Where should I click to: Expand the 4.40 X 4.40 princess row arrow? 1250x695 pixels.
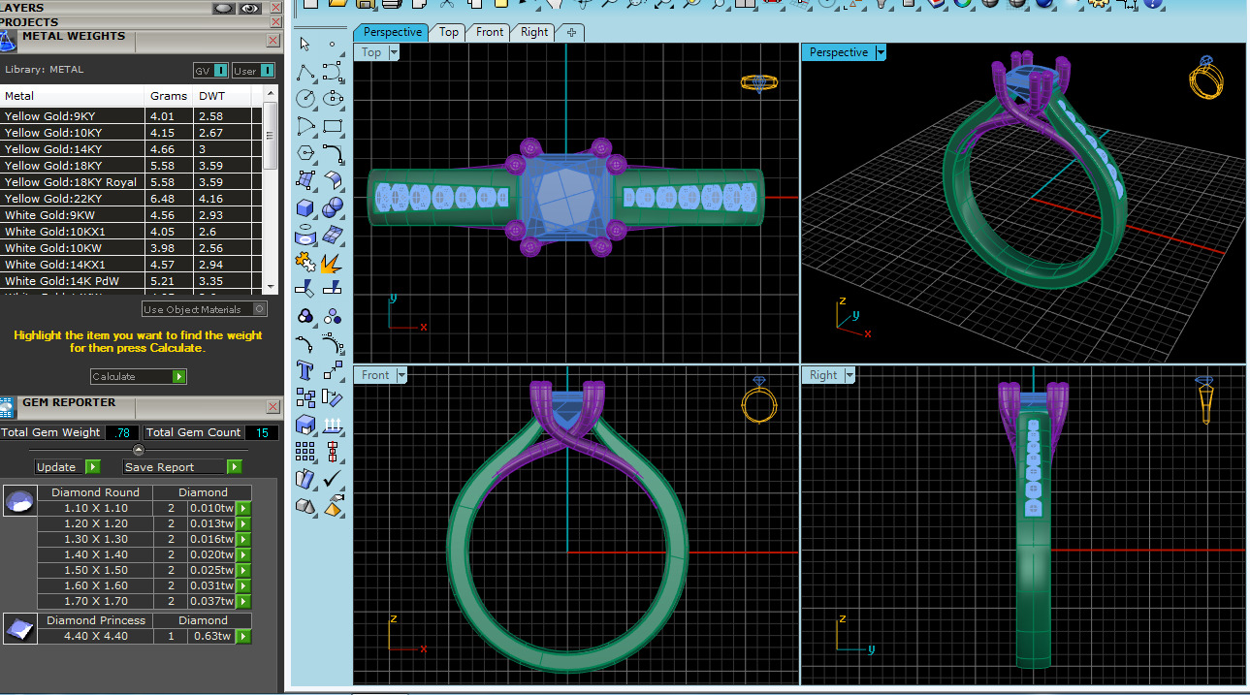point(244,636)
